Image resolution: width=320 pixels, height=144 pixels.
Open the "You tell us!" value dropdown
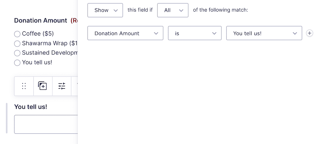pyautogui.click(x=264, y=33)
